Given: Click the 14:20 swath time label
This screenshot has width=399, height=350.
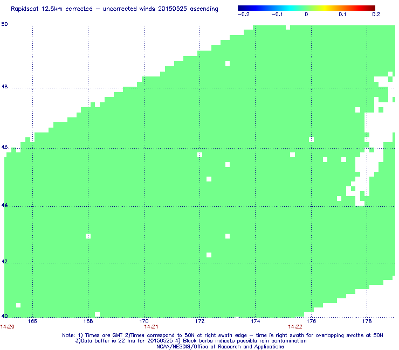Looking at the screenshot, I should (x=8, y=327).
